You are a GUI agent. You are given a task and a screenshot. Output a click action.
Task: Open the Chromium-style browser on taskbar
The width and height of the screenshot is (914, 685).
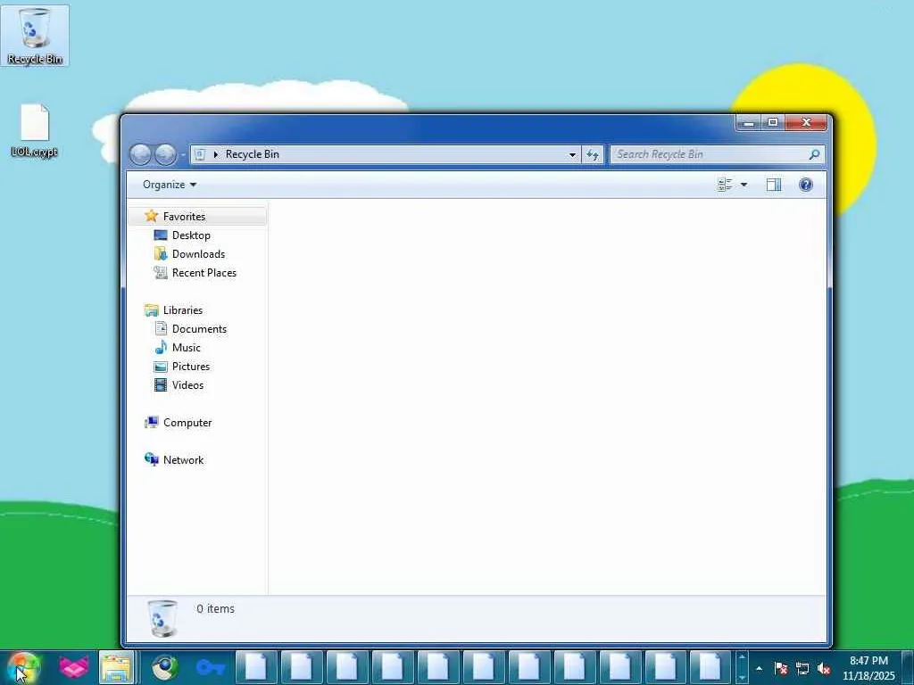[165, 667]
